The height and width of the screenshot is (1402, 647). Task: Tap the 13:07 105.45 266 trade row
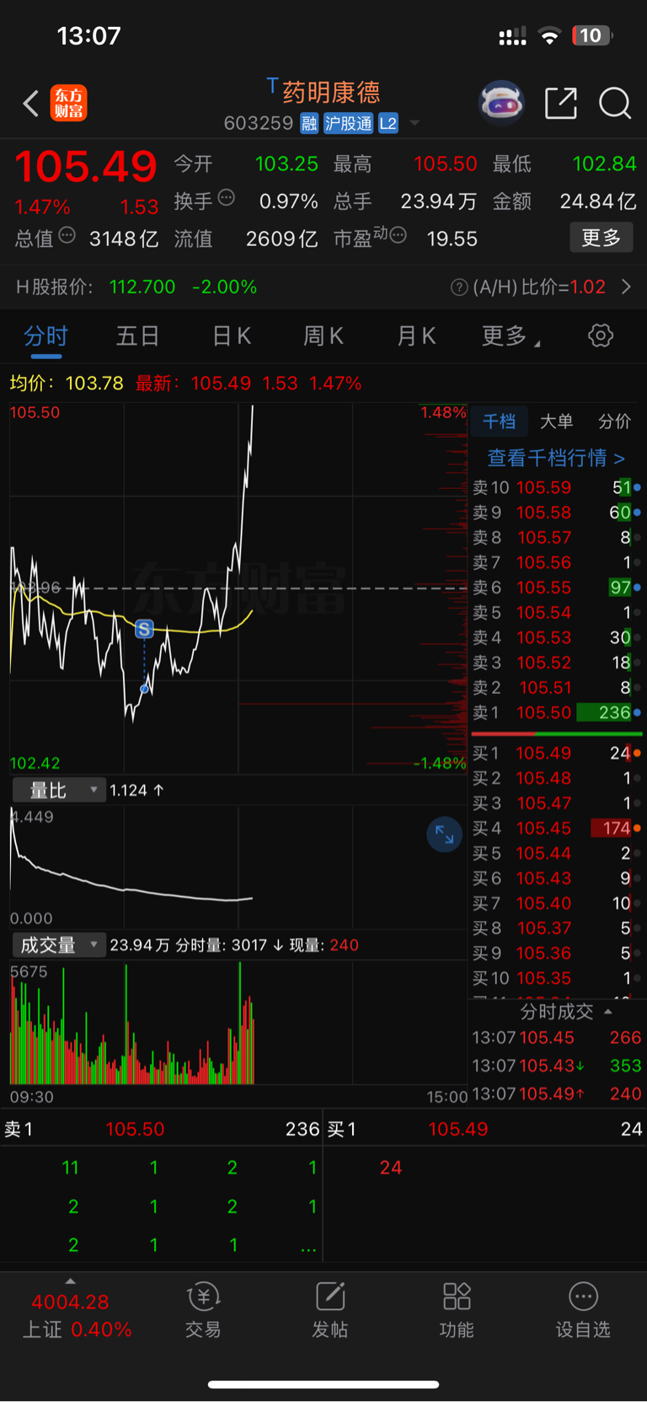click(556, 1038)
